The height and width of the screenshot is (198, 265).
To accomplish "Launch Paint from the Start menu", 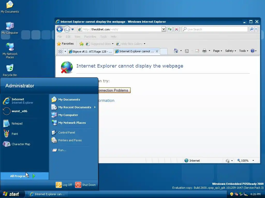I will click(25, 134).
